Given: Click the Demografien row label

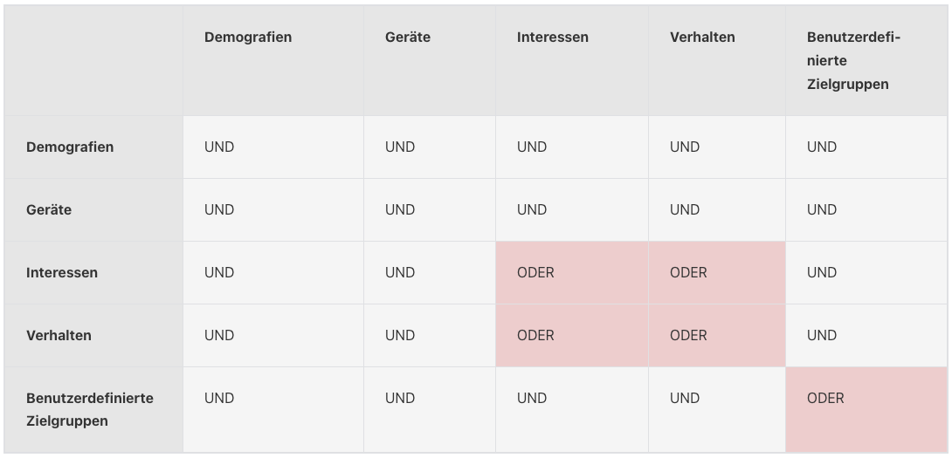Looking at the screenshot, I should [70, 147].
